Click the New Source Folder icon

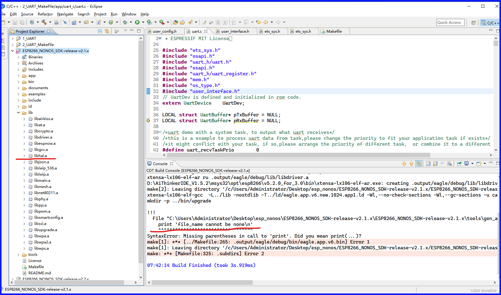[87, 22]
